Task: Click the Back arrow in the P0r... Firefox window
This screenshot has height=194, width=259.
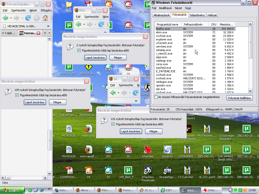Action: [79, 25]
